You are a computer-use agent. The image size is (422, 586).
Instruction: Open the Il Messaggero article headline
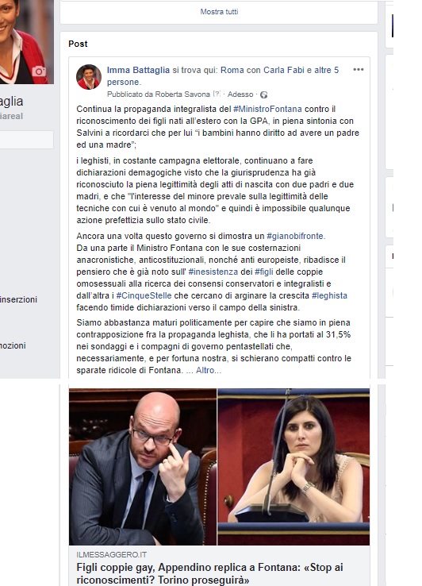[209, 573]
